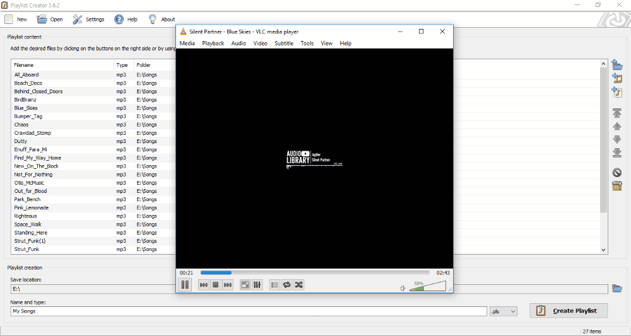The width and height of the screenshot is (631, 336).
Task: Select Beach_Disco in the playlist
Action: (28, 83)
